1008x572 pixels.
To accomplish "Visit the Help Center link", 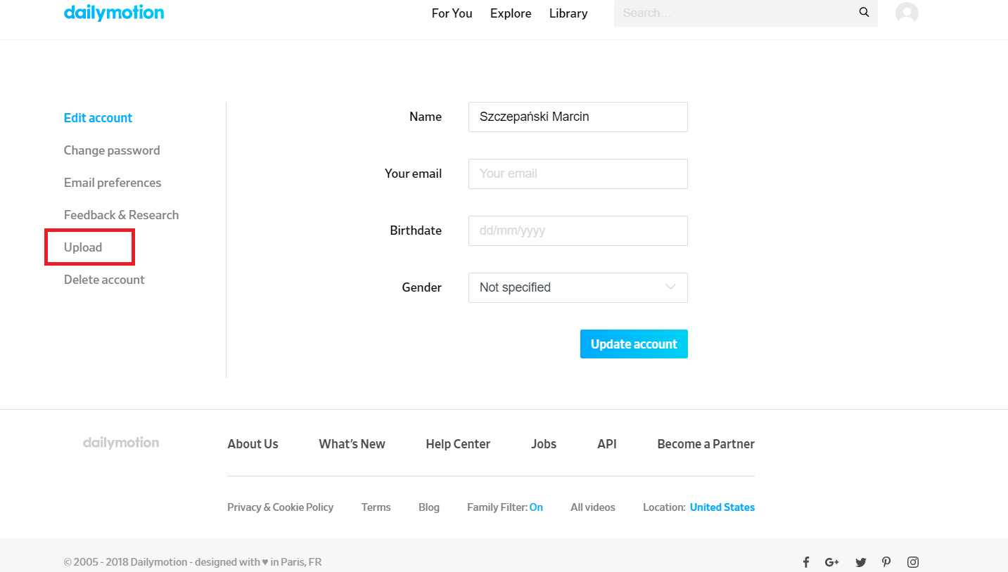I will pyautogui.click(x=458, y=444).
